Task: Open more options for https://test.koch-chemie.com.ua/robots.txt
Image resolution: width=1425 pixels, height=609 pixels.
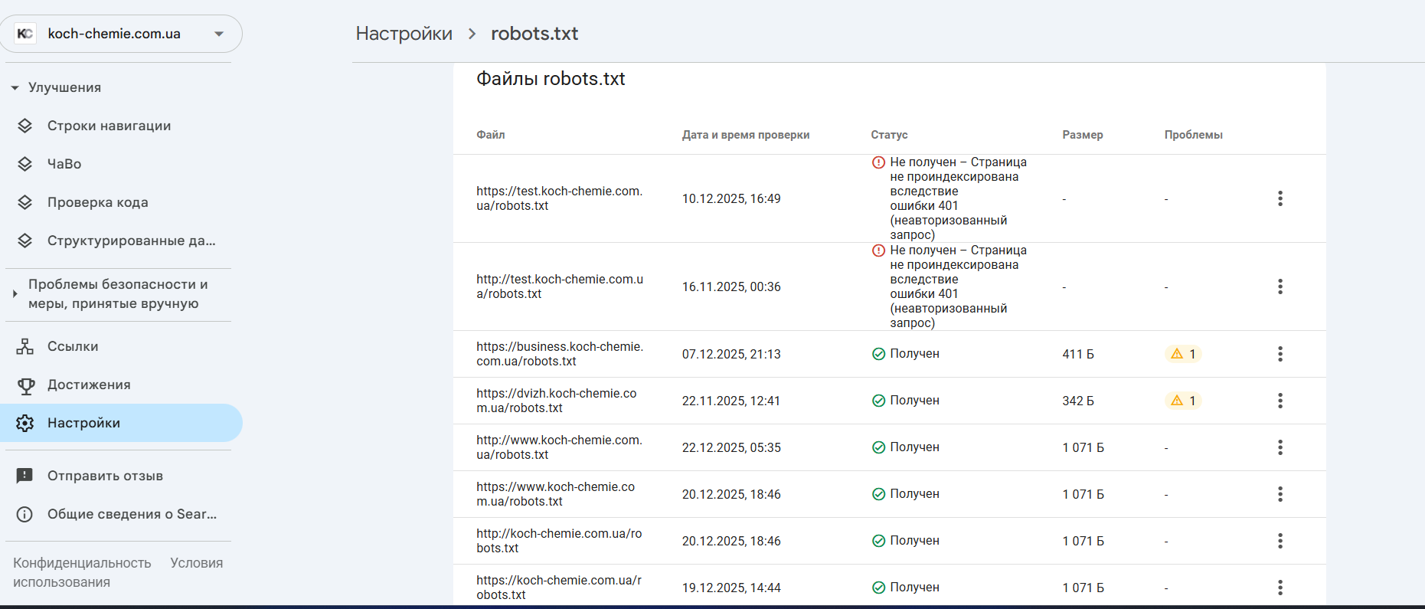Action: click(x=1280, y=198)
